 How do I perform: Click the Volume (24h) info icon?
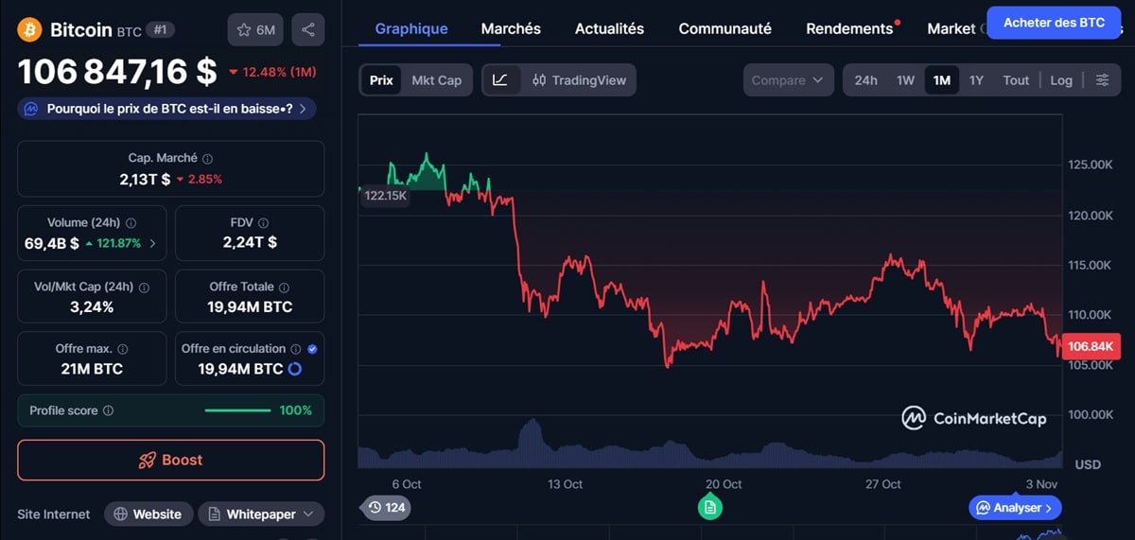[x=131, y=223]
